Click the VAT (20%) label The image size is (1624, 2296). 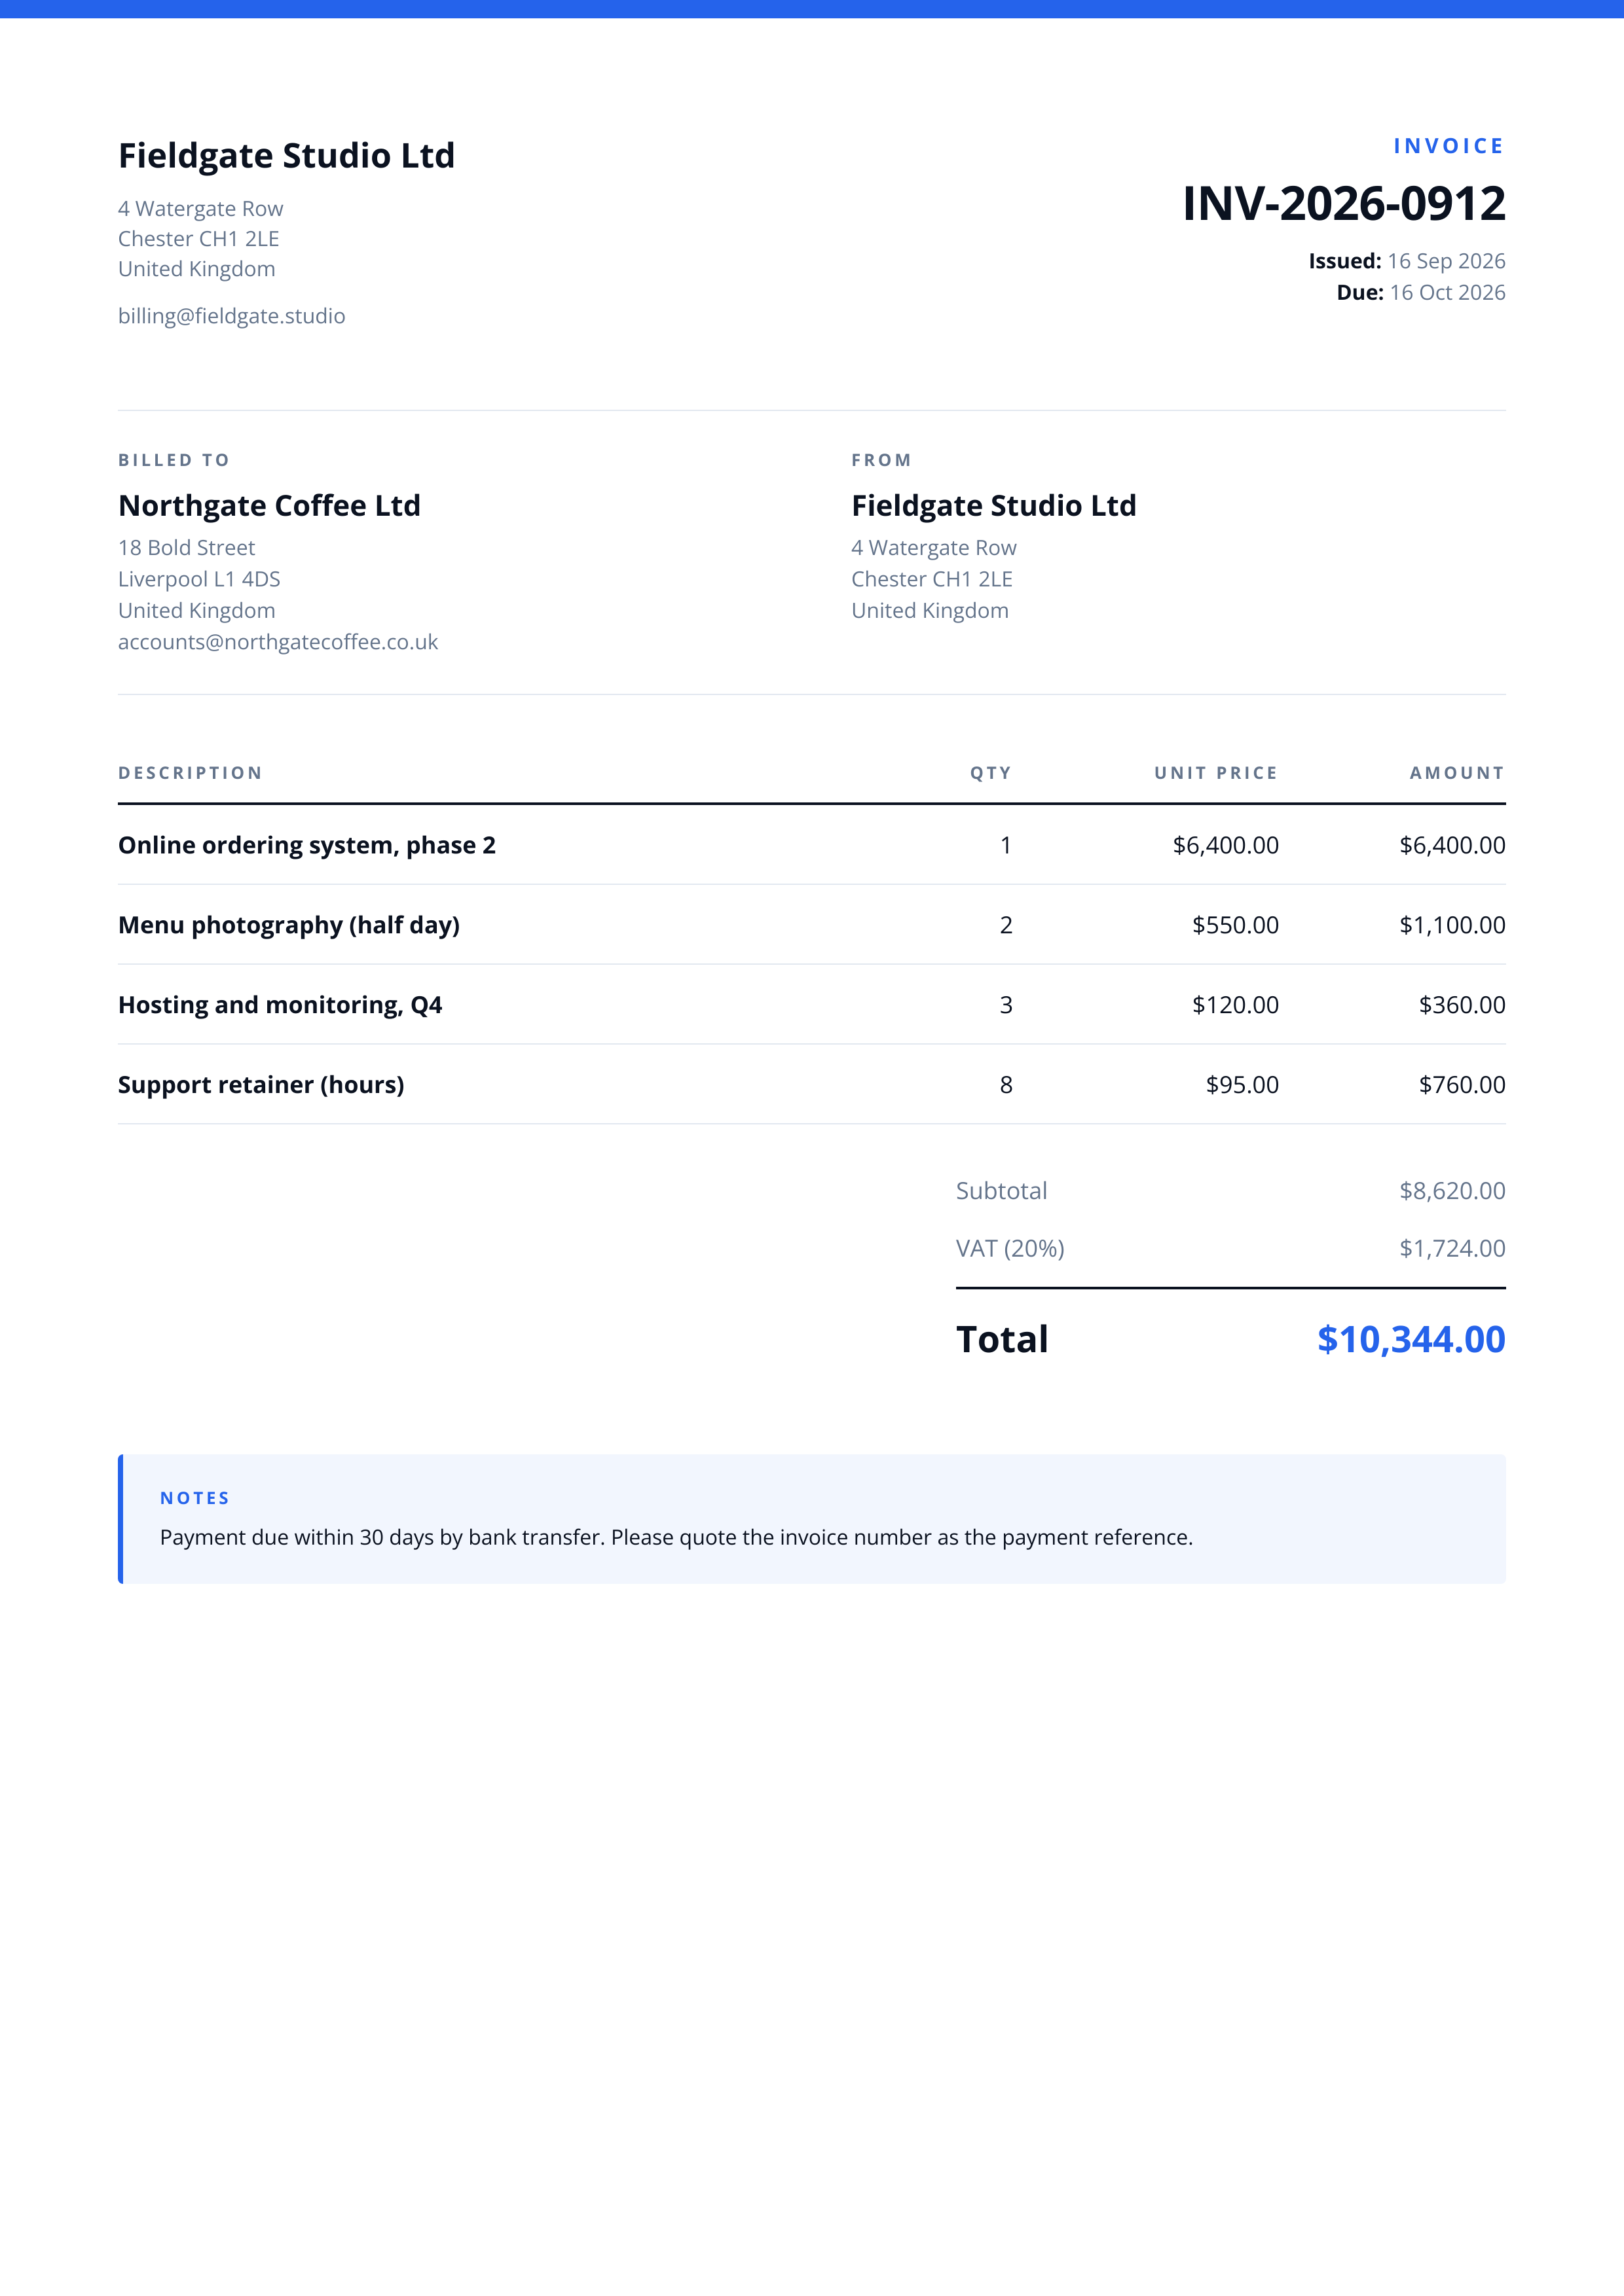[1010, 1249]
